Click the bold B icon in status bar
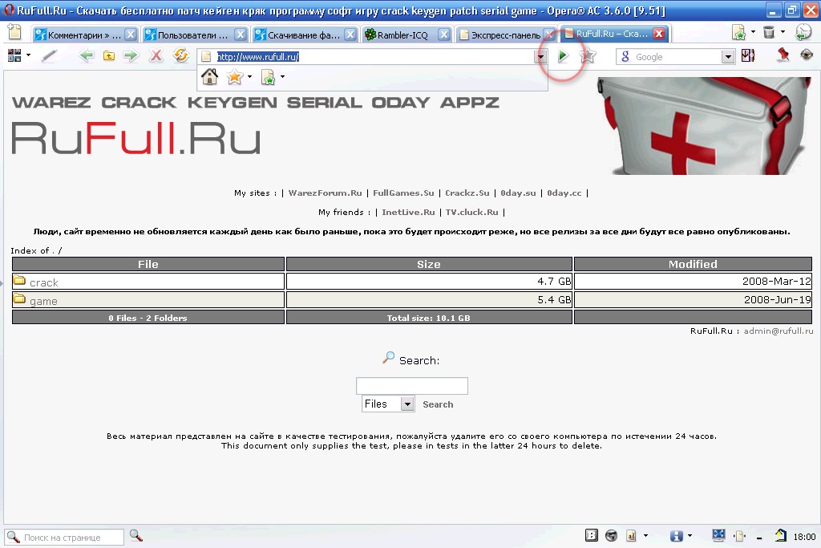Image resolution: width=821 pixels, height=548 pixels. tap(591, 535)
